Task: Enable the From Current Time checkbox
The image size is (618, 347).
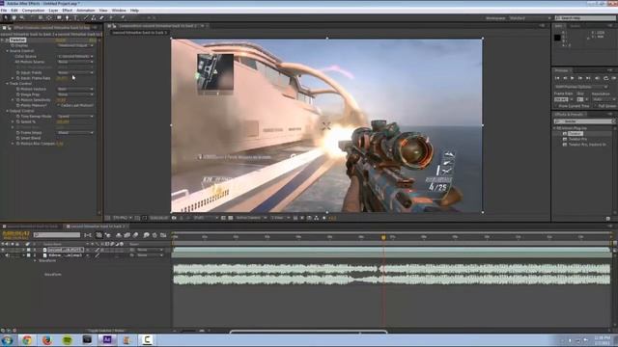Action: [x=556, y=106]
